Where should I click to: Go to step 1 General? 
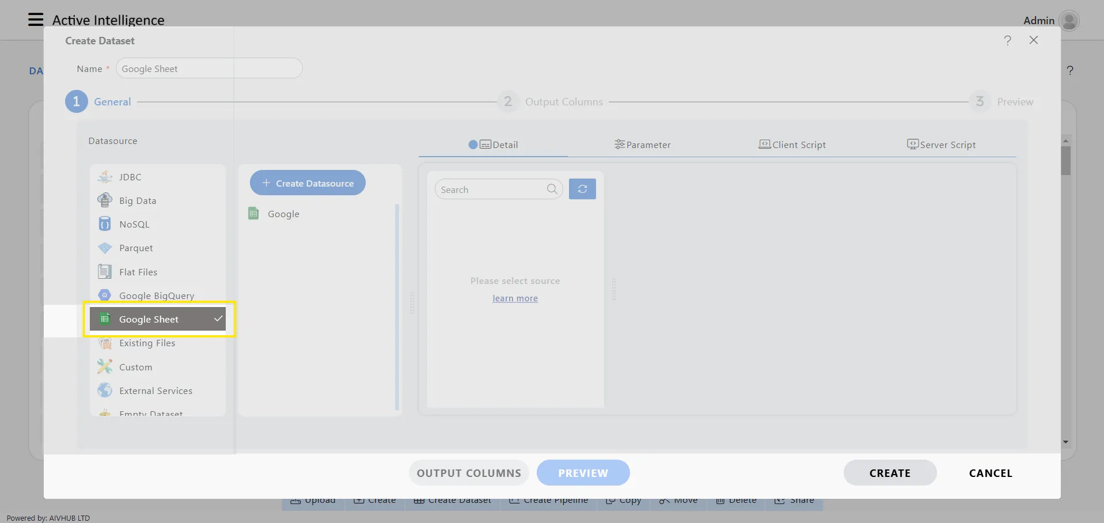pyautogui.click(x=98, y=101)
